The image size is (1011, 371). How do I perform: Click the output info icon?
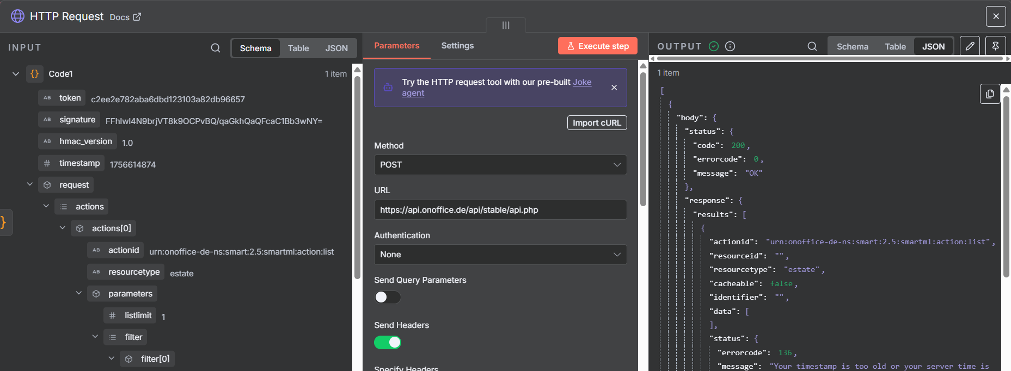click(x=730, y=46)
